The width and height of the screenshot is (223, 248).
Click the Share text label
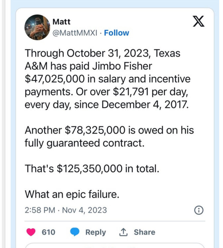tap(144, 232)
